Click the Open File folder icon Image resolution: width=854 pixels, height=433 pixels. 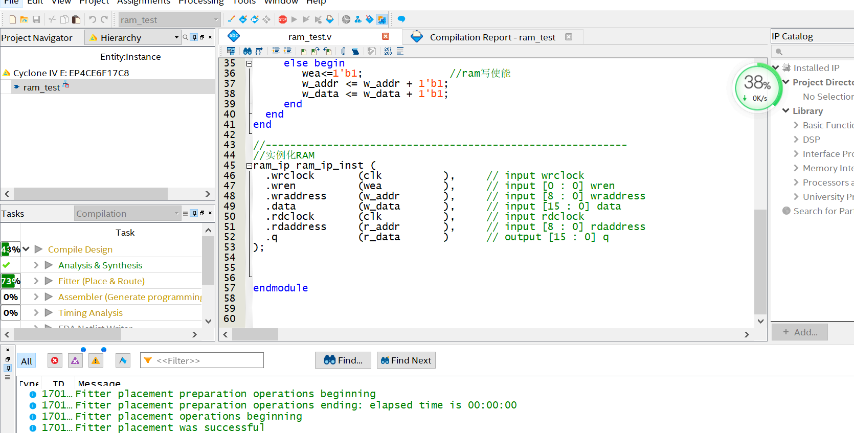click(24, 19)
